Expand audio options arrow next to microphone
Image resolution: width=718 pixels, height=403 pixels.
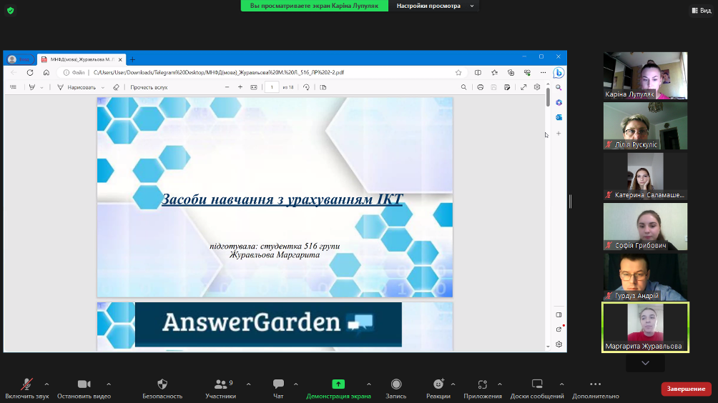(46, 384)
